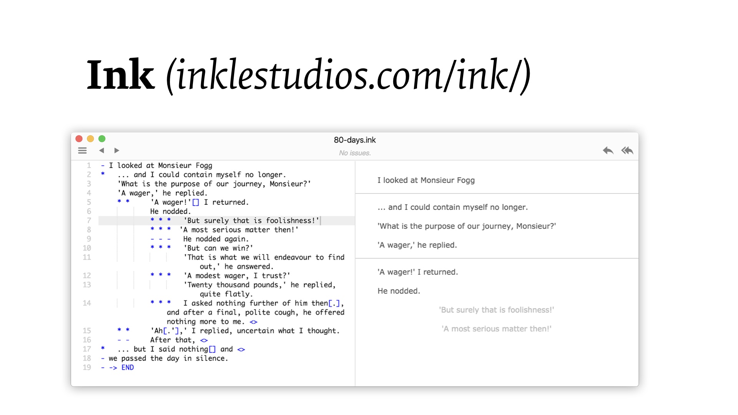Click editor line 'He nodded.'
Viewport: 738px width, 415px height.
[171, 212]
